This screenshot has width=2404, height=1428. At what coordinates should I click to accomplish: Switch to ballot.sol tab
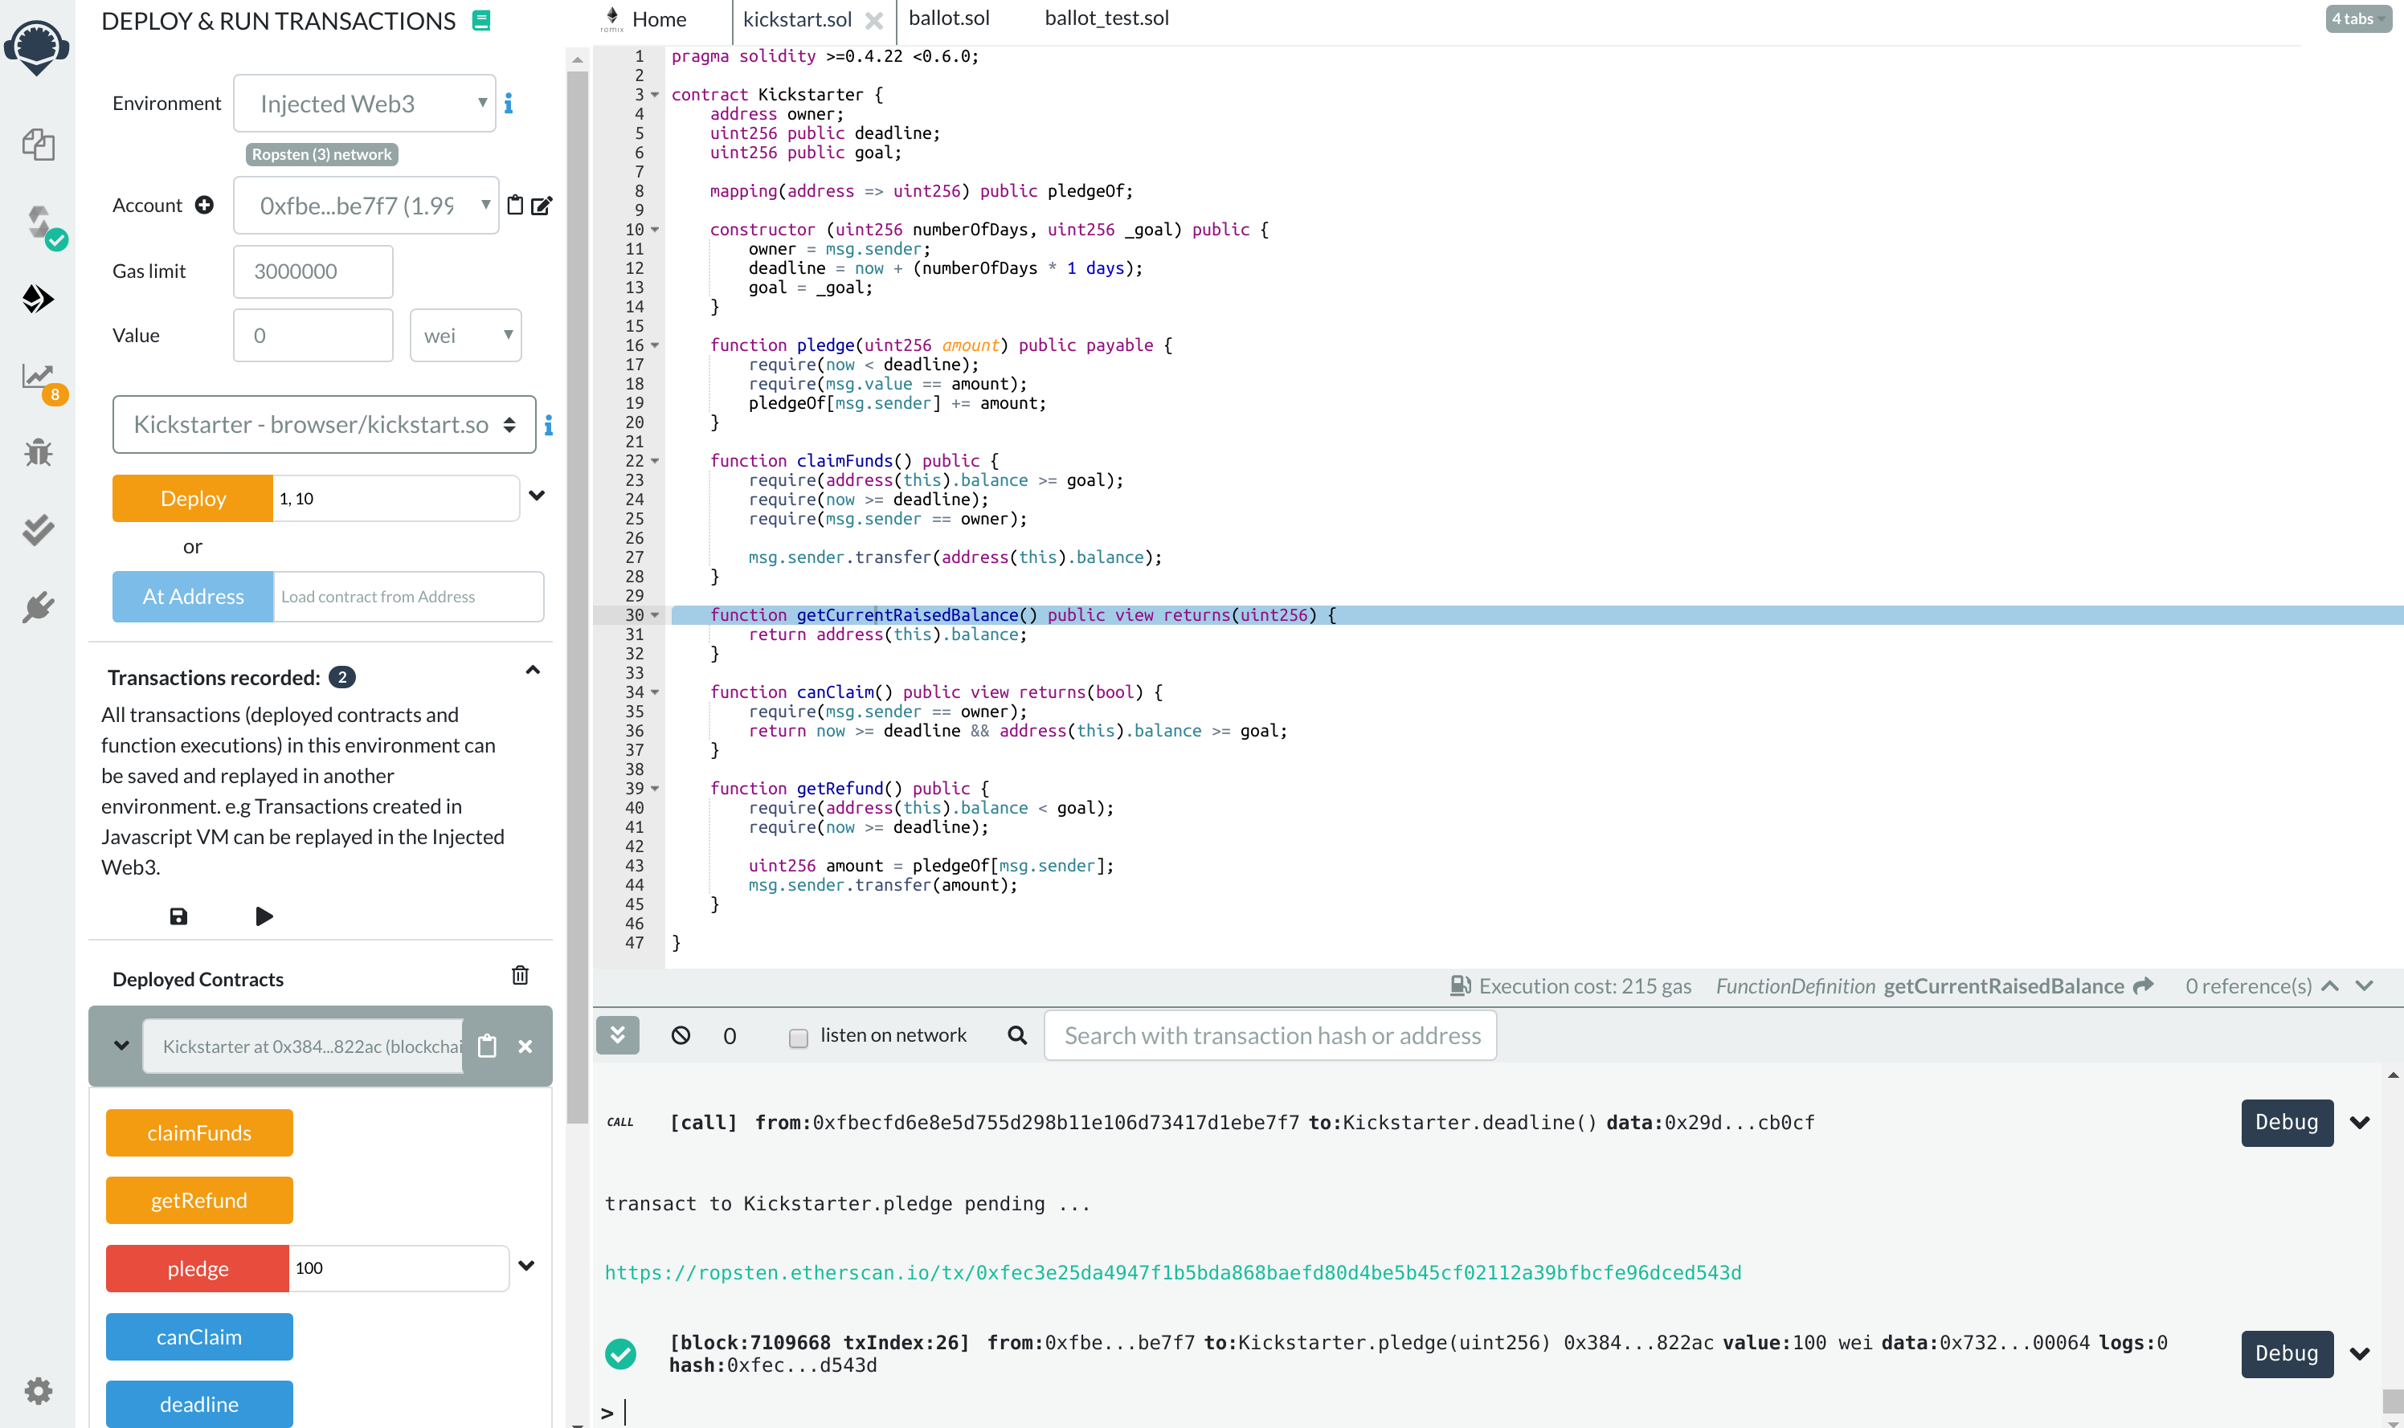point(949,18)
